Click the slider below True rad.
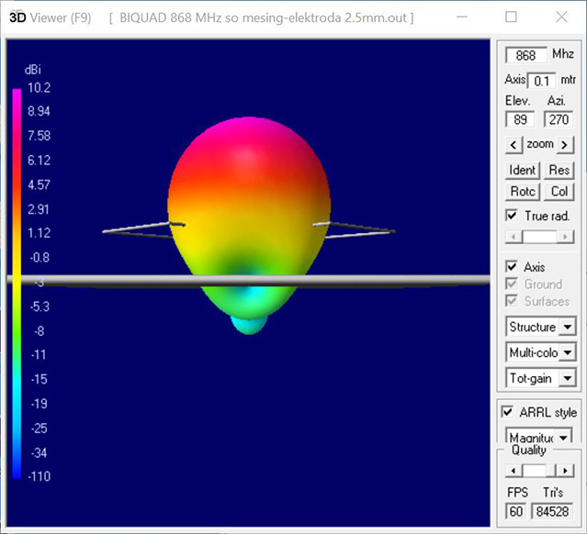Image resolution: width=587 pixels, height=534 pixels. point(539,237)
